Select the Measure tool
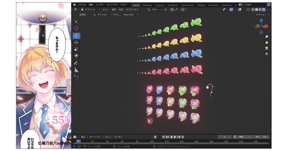 tap(76, 70)
